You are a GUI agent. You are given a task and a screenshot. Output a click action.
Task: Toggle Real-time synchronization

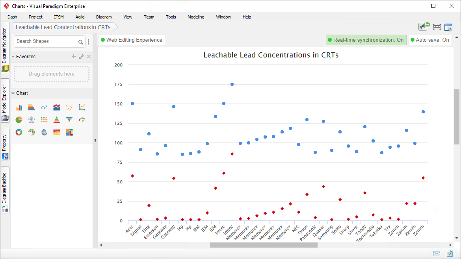[x=366, y=40]
